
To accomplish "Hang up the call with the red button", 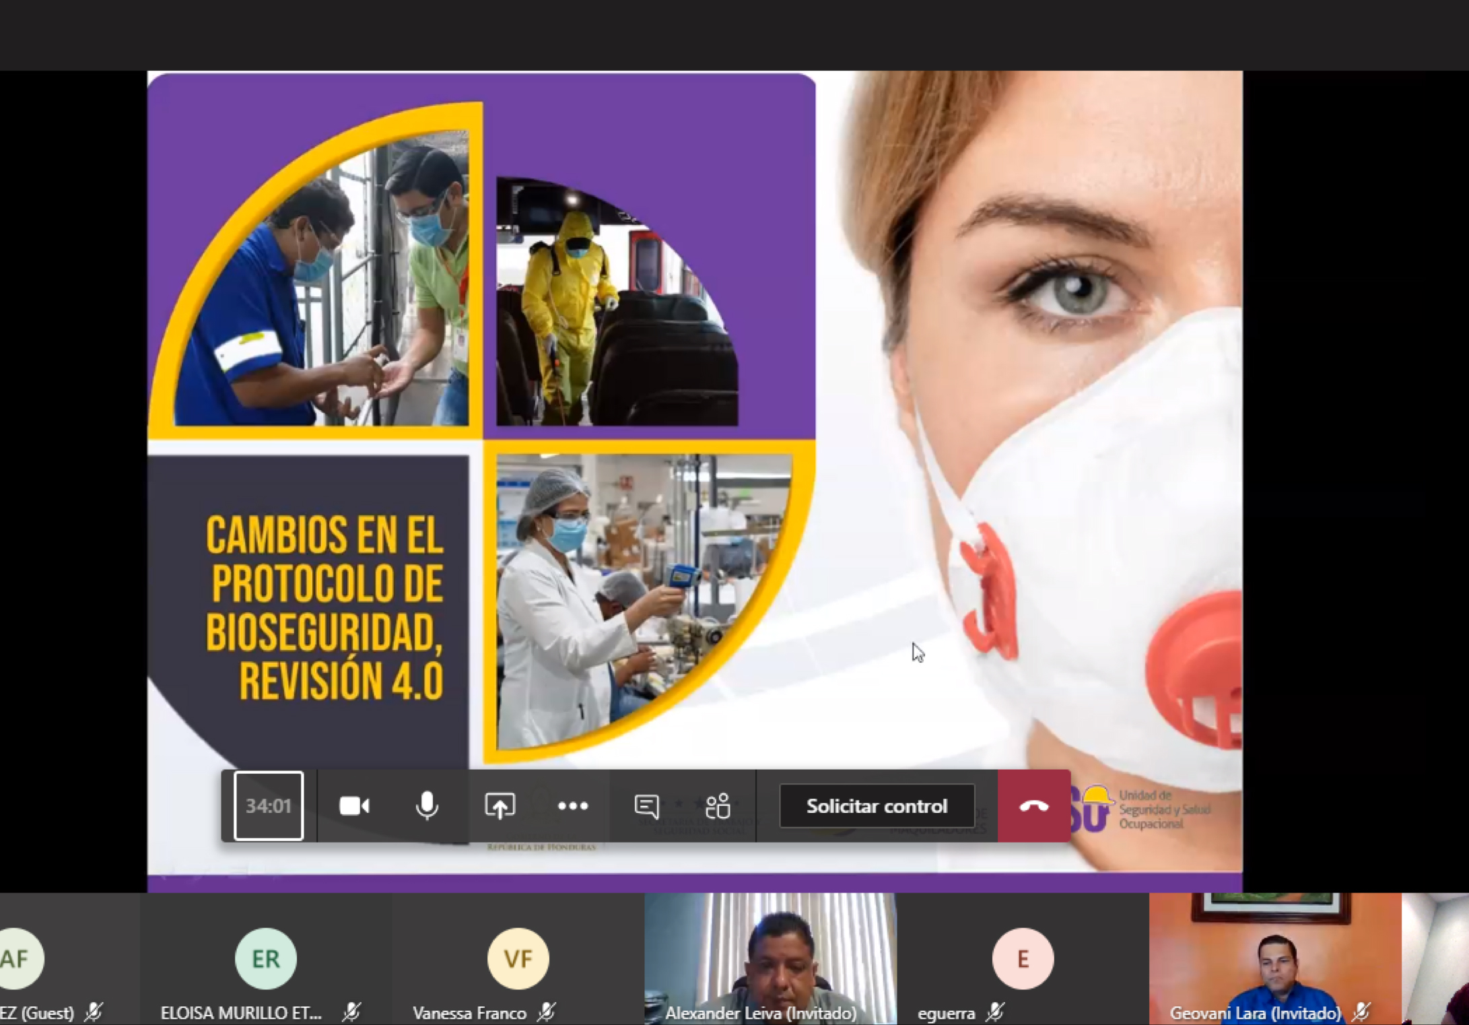I will coord(1034,805).
